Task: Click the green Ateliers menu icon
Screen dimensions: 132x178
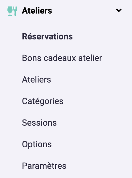Action: [12, 11]
